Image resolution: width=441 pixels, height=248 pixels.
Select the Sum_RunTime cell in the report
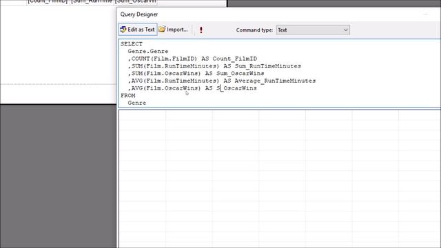92,2
